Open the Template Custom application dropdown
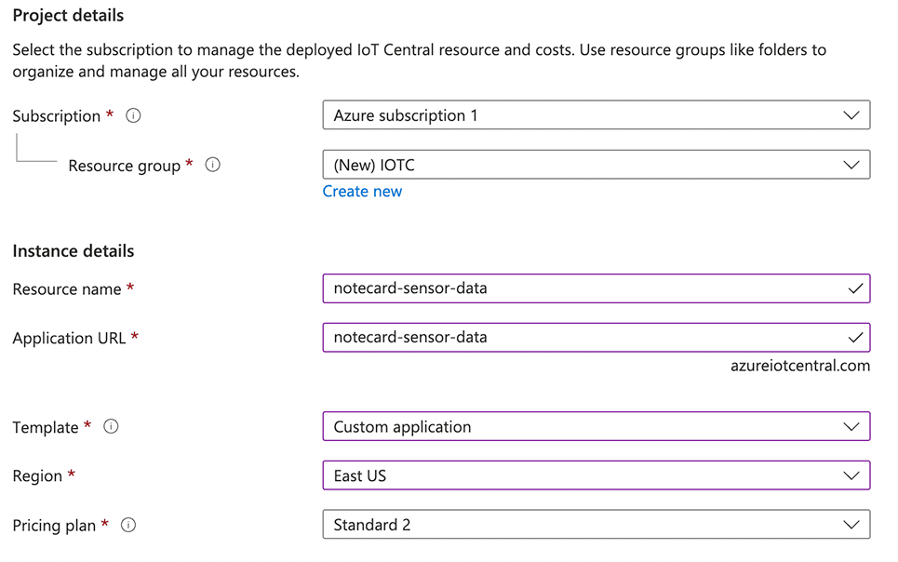 (x=596, y=427)
